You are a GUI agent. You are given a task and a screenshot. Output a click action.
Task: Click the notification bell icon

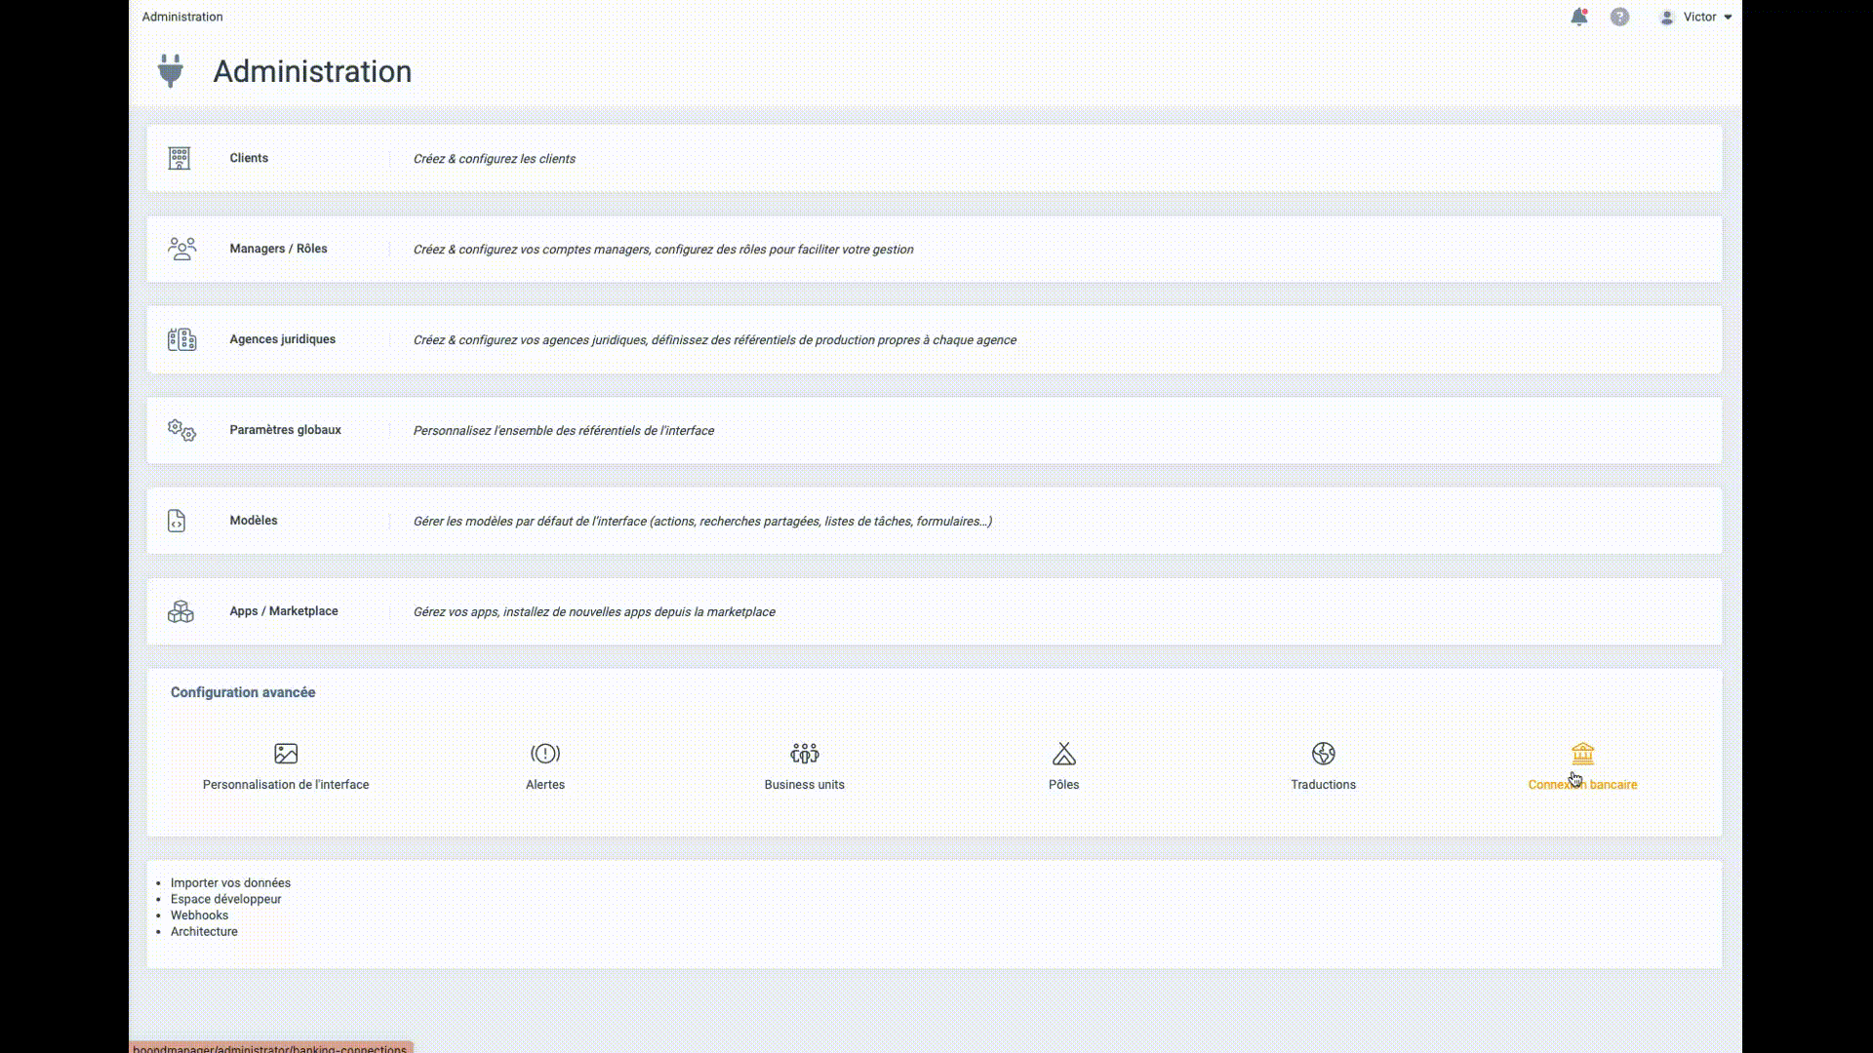[x=1578, y=17]
